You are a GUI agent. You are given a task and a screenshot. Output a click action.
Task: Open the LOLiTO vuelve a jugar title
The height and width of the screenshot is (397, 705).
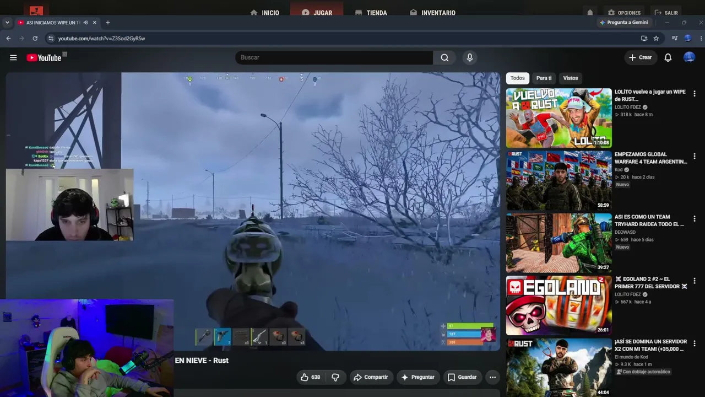[650, 95]
